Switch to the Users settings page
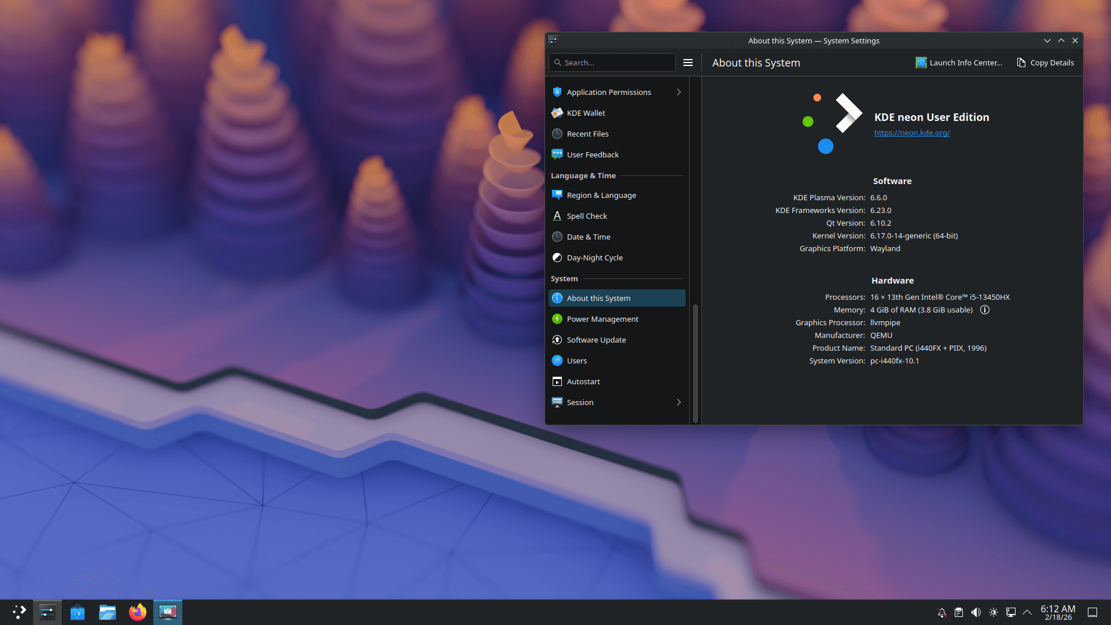This screenshot has height=625, width=1111. [576, 361]
